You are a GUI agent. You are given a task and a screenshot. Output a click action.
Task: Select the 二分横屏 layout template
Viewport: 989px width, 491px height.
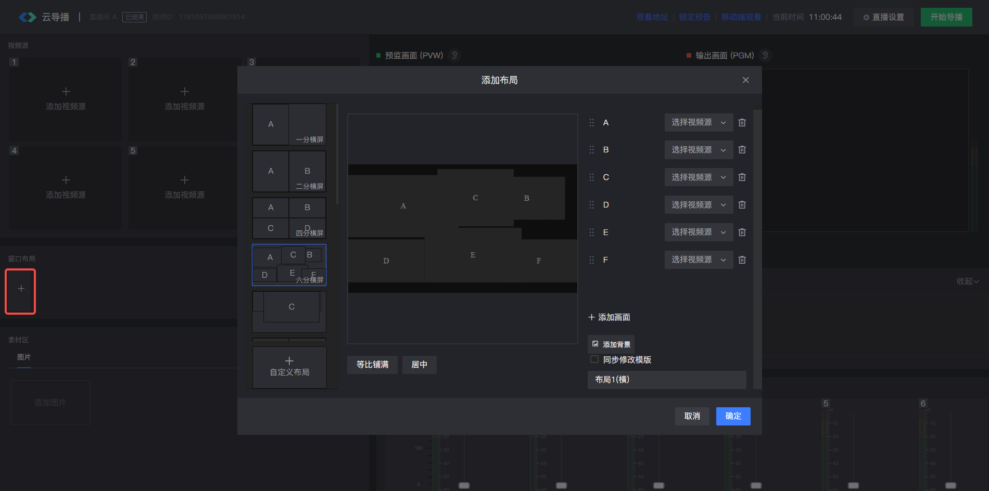point(289,171)
